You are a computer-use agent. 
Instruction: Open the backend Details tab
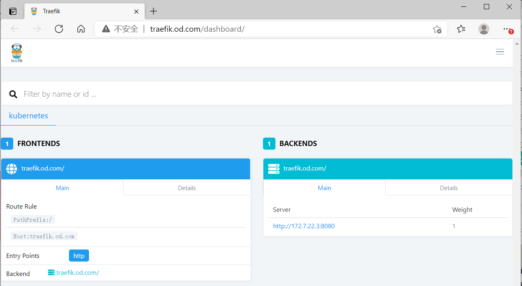coord(449,188)
